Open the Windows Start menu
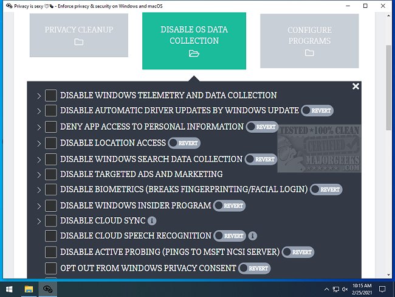395x297 pixels. [x=9, y=289]
